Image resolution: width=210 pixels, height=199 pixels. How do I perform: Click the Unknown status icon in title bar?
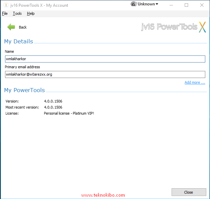(133, 4)
